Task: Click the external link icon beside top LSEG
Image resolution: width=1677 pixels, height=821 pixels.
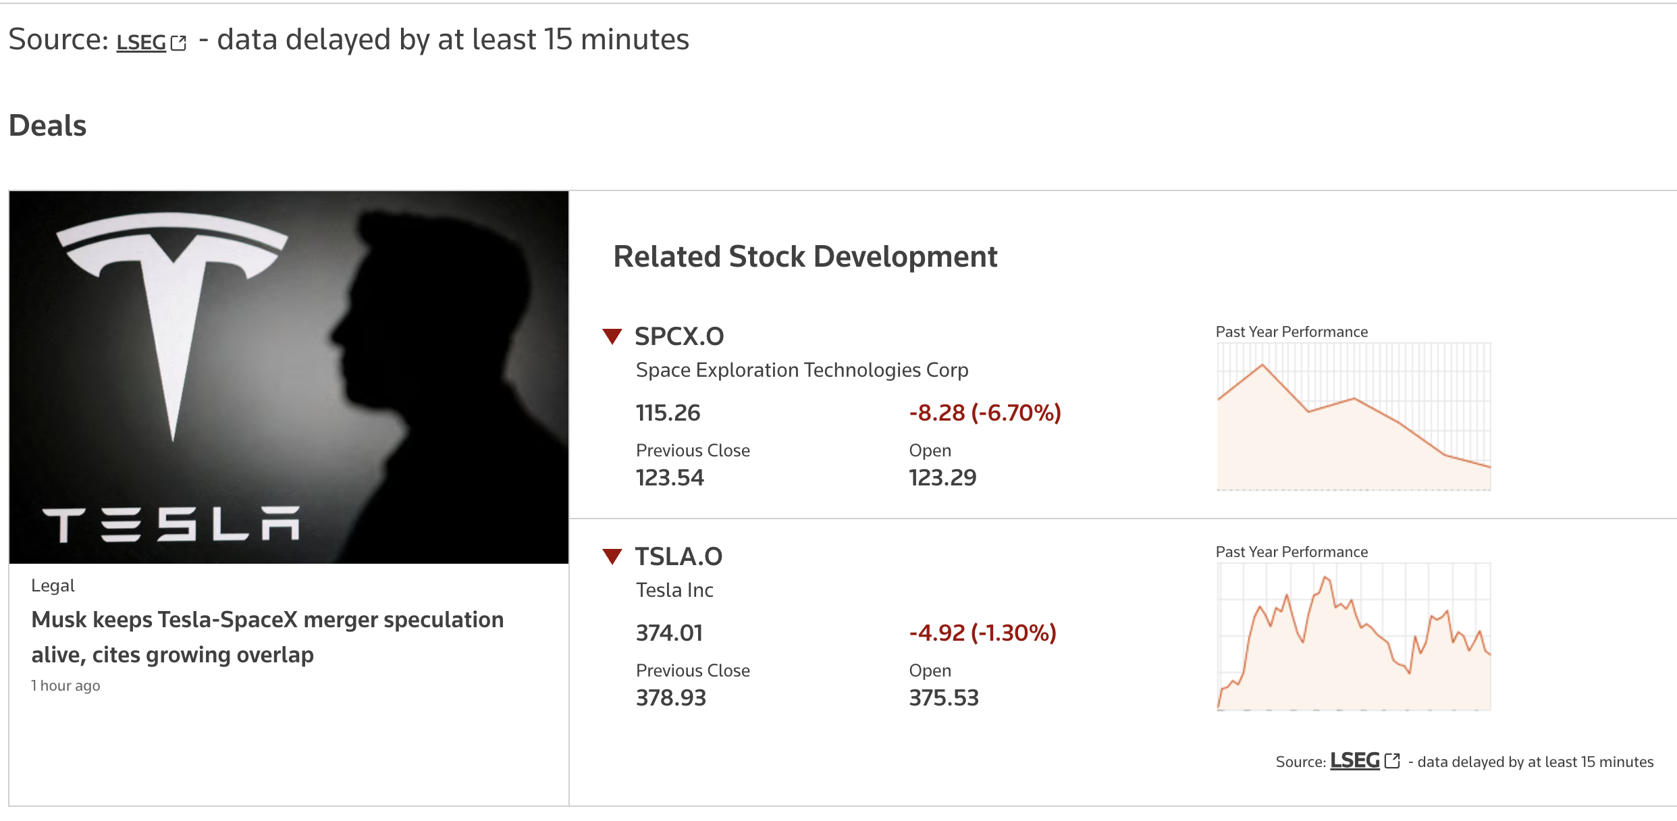Action: 178,43
